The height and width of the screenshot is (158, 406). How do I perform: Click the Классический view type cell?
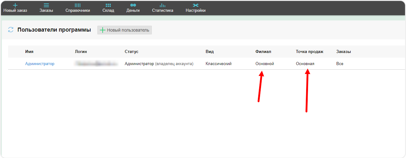click(218, 64)
